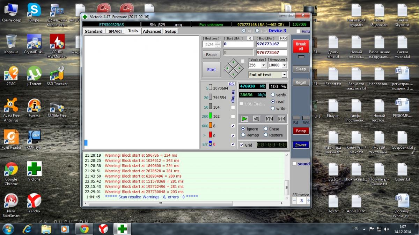This screenshot has height=235, width=419.
Task: Toggle the sound checkbox
Action: 294,164
